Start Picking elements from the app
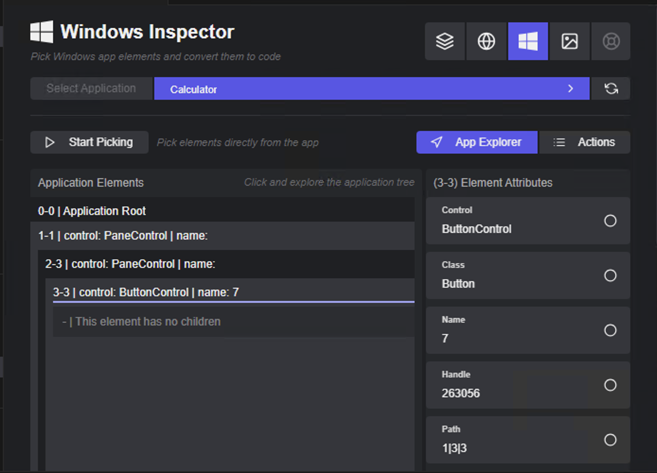This screenshot has height=473, width=657. [x=89, y=142]
